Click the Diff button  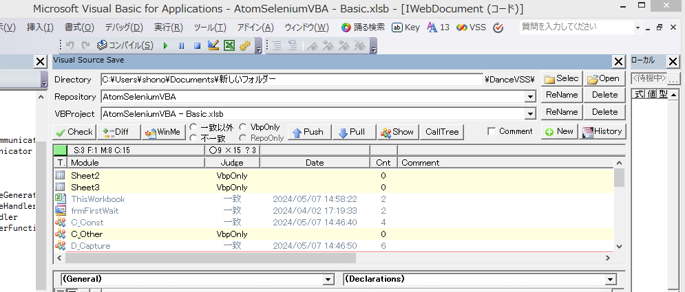[x=118, y=132]
